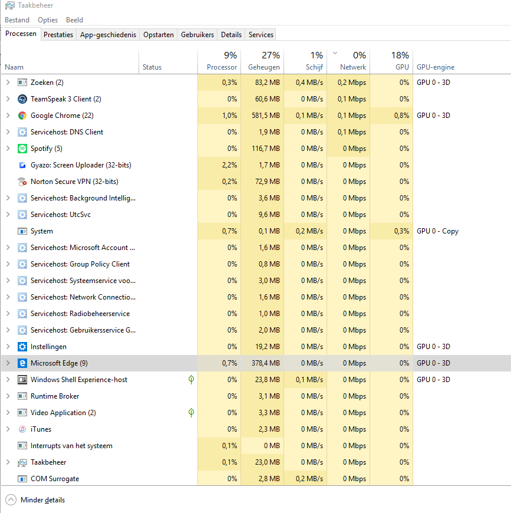Click the Servicehost: Radiobeheerservice gear icon
Image resolution: width=511 pixels, height=513 pixels.
22,314
